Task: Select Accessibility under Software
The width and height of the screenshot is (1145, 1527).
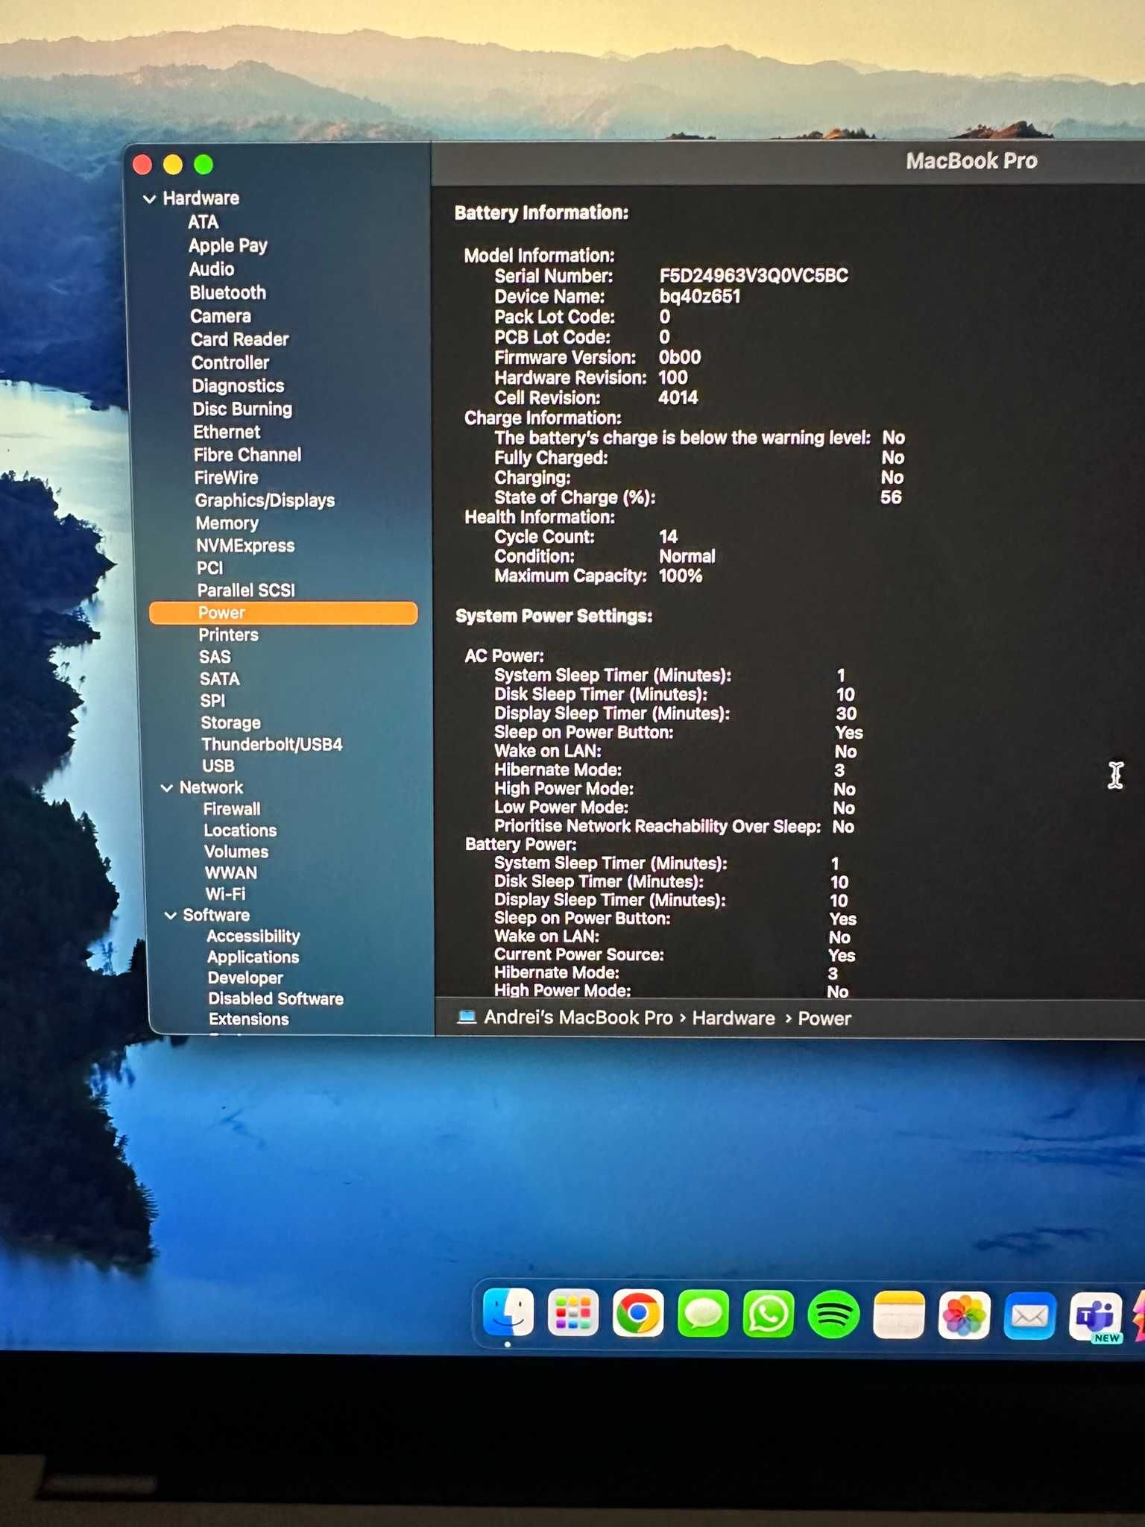Action: [253, 936]
